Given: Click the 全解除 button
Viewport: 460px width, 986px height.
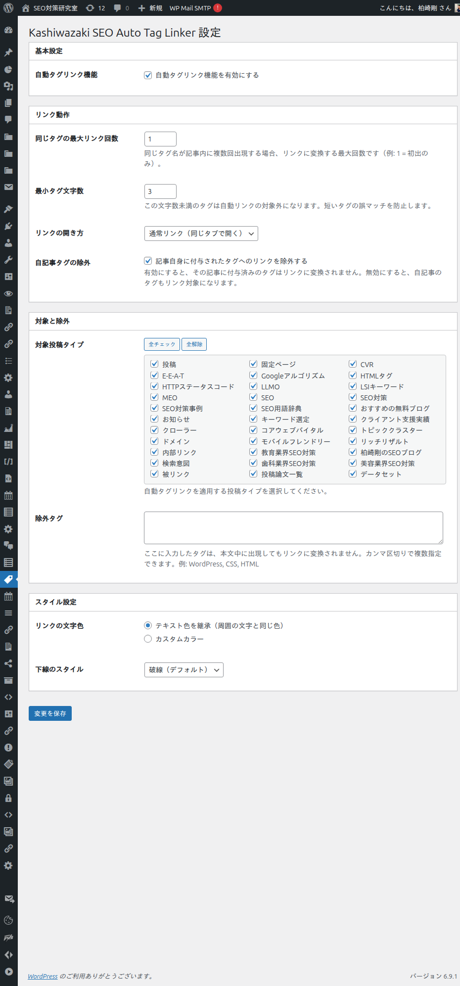Looking at the screenshot, I should point(194,344).
